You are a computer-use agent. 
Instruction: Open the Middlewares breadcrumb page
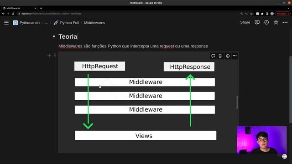pyautogui.click(x=94, y=23)
